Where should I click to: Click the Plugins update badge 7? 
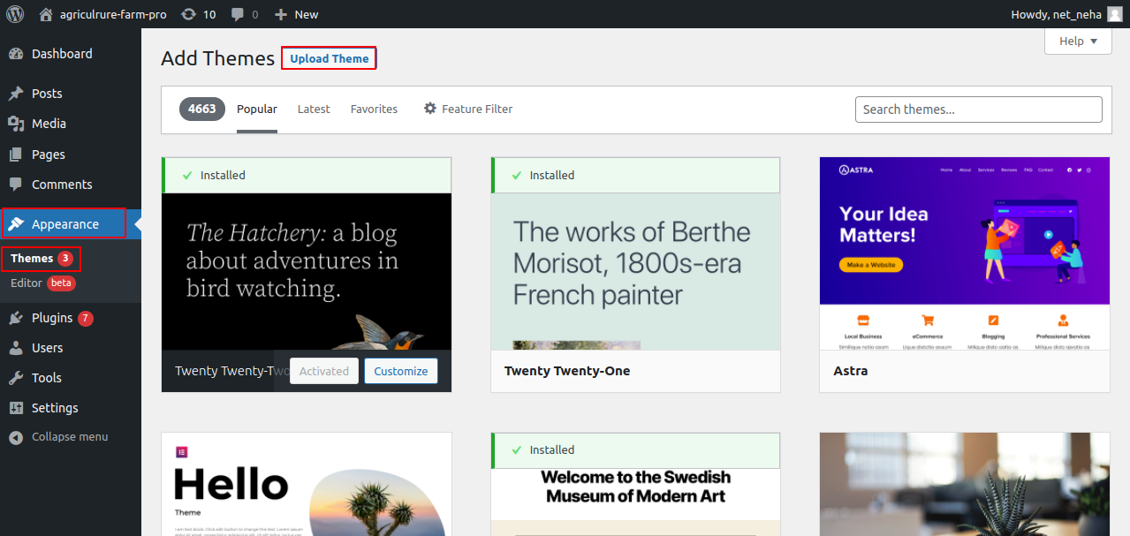tap(85, 318)
